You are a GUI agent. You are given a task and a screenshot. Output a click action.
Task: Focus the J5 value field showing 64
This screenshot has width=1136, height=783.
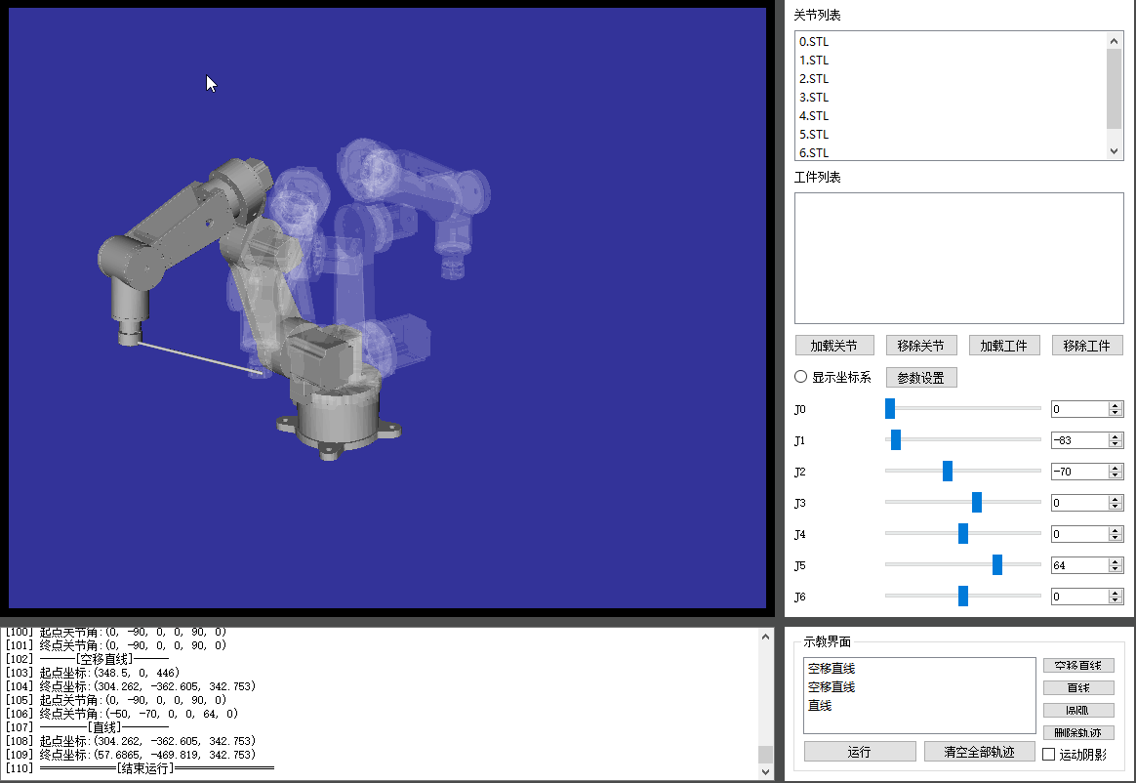click(1079, 564)
